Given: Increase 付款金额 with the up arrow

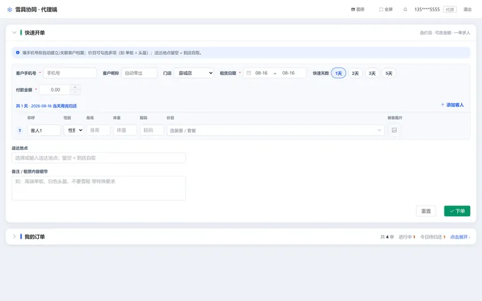Looking at the screenshot, I should click(75, 87).
